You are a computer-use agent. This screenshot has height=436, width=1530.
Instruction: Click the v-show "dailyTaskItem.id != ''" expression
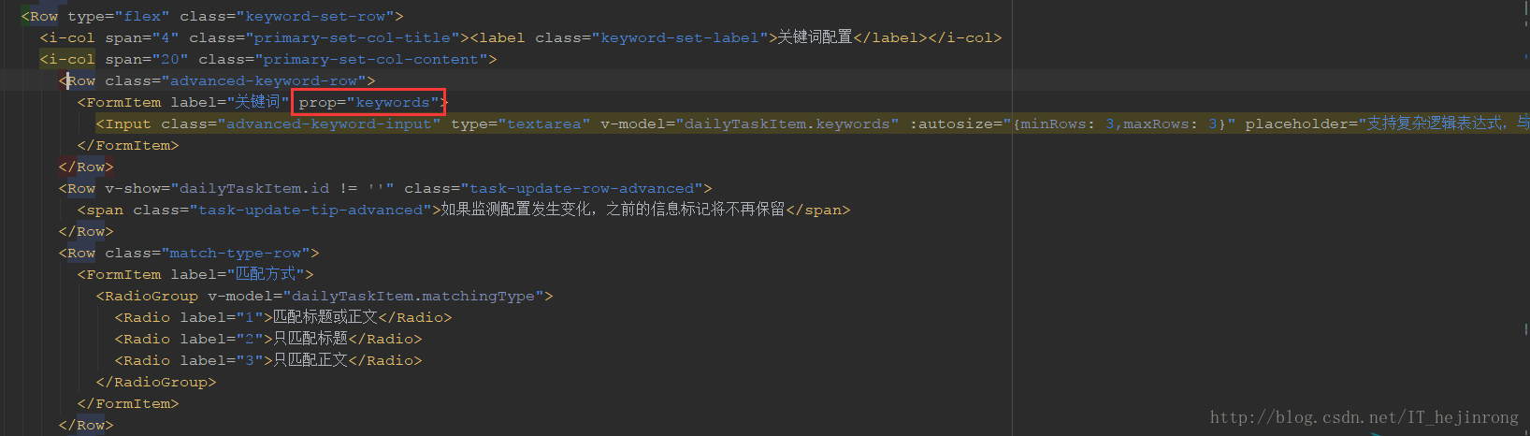pyautogui.click(x=282, y=188)
